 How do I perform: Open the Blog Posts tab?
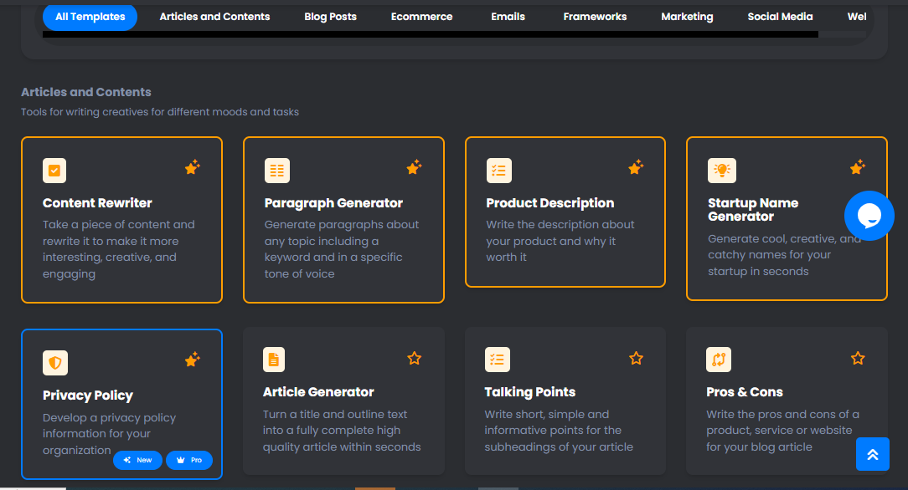tap(331, 17)
